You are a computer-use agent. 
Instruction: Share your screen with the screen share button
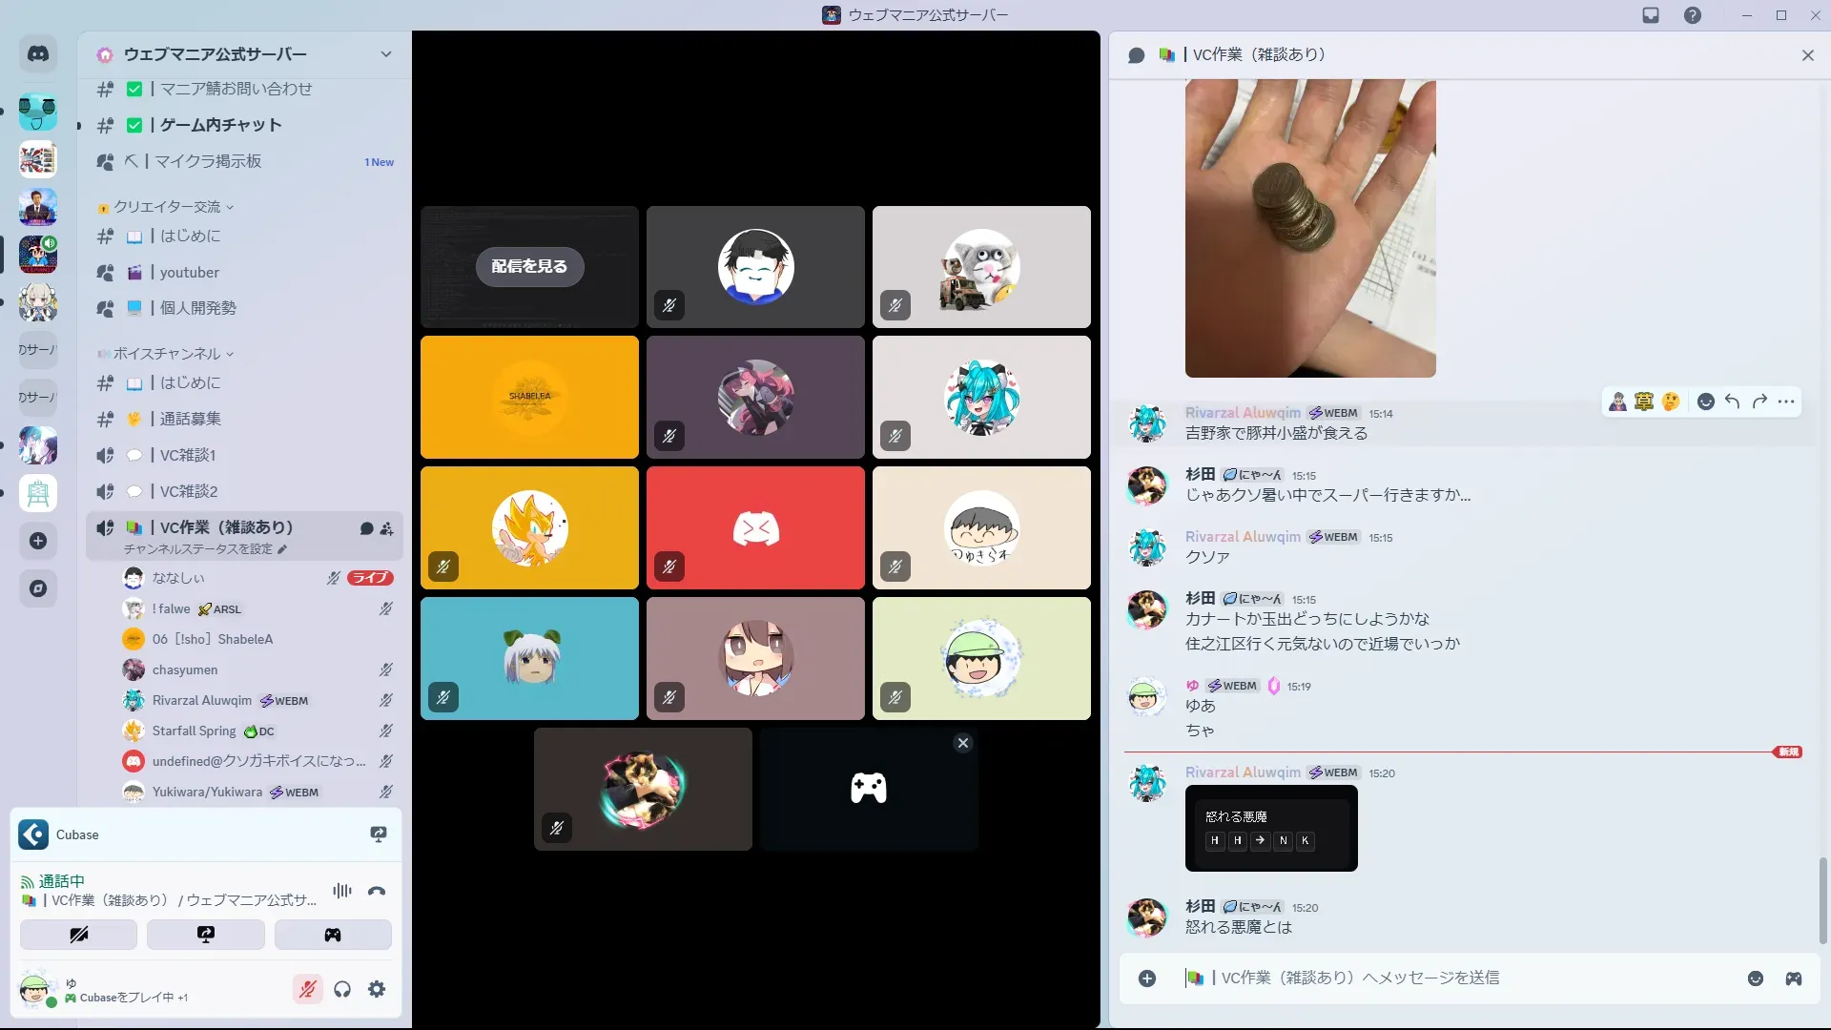(206, 935)
